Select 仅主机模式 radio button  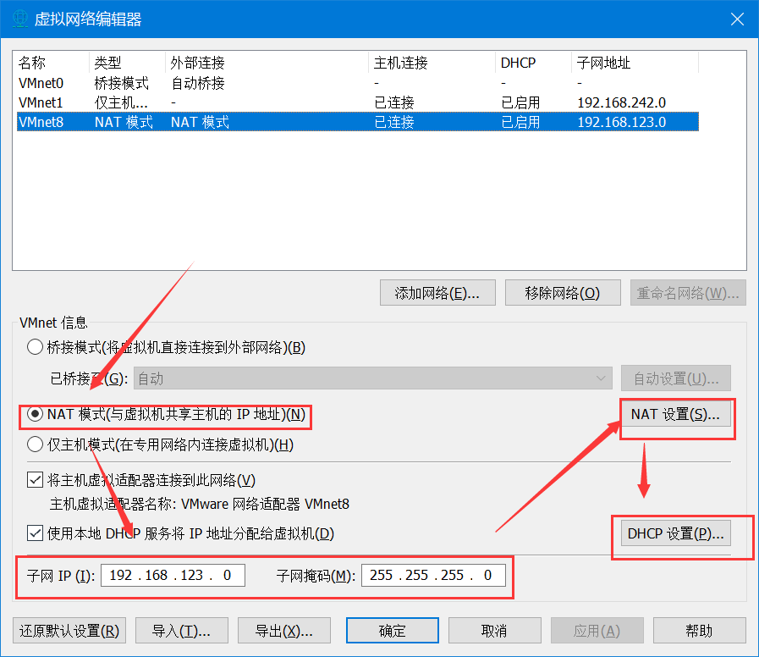[x=35, y=444]
